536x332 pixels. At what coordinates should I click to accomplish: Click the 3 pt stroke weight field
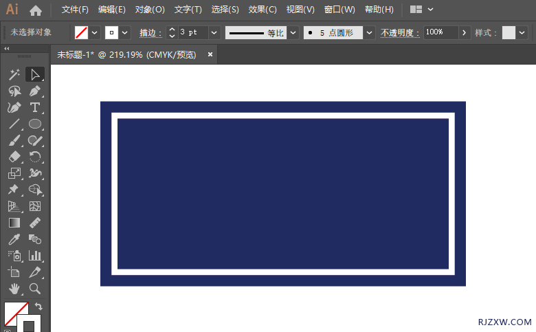[193, 33]
